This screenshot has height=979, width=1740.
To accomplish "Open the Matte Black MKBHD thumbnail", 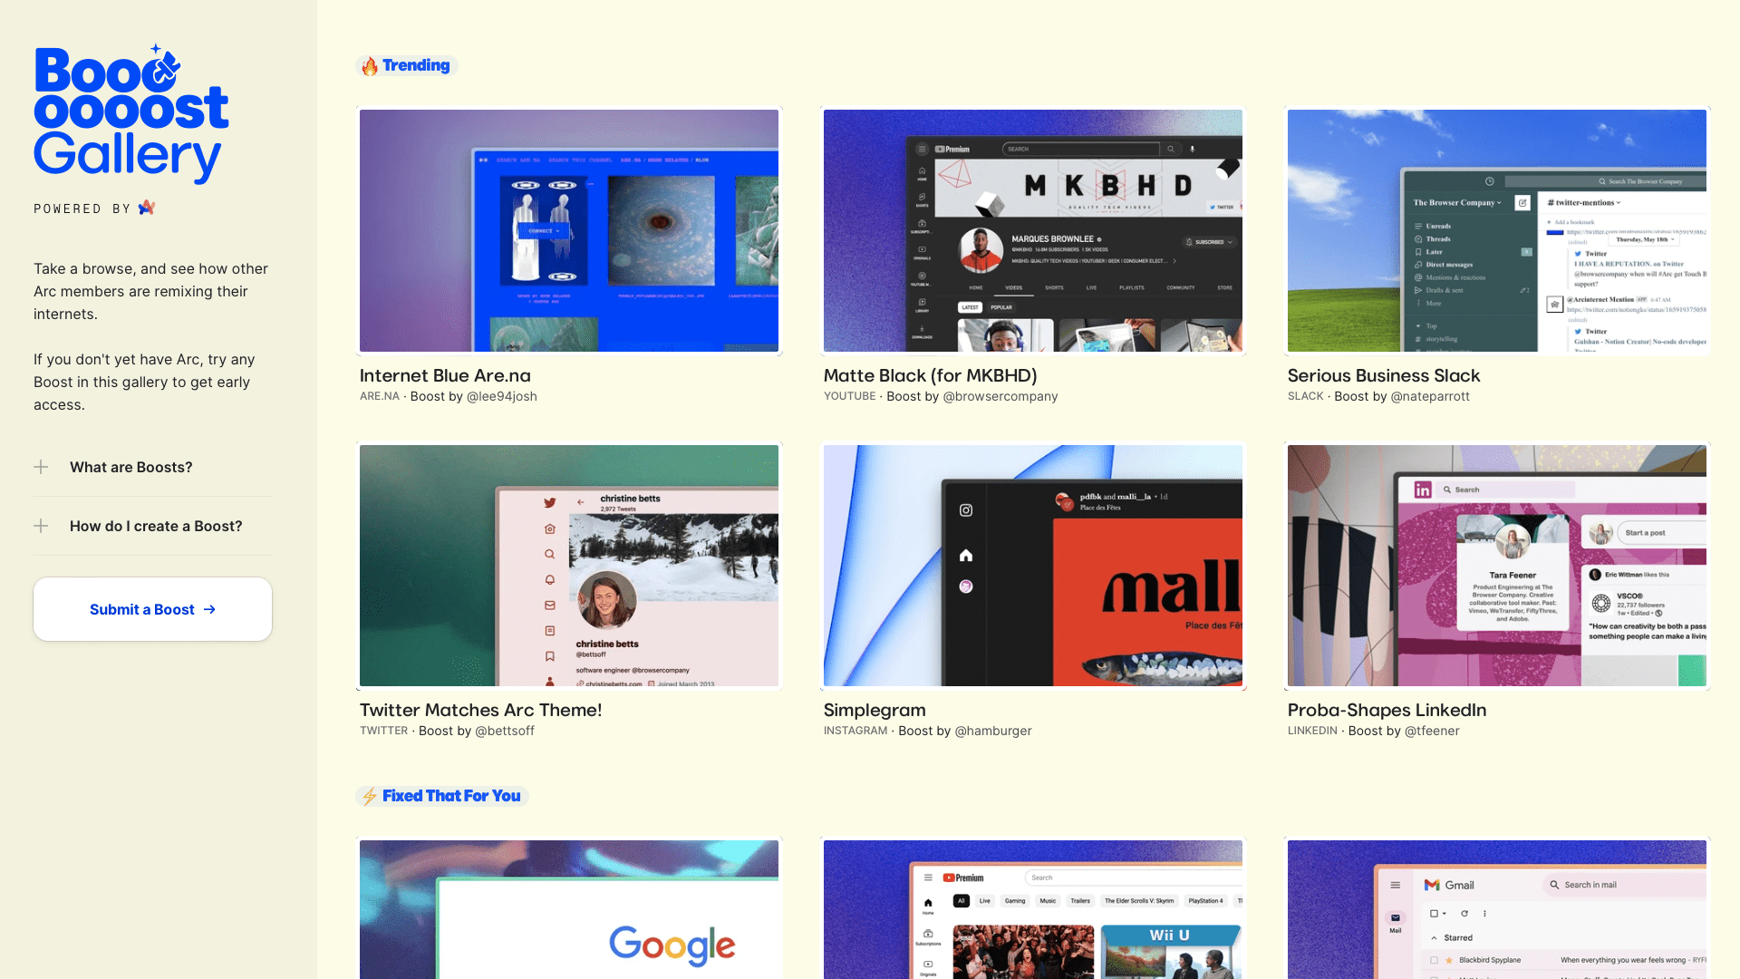I will click(x=1033, y=230).
